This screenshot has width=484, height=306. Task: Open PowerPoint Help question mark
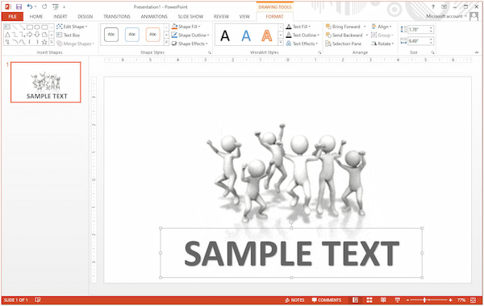pos(432,6)
